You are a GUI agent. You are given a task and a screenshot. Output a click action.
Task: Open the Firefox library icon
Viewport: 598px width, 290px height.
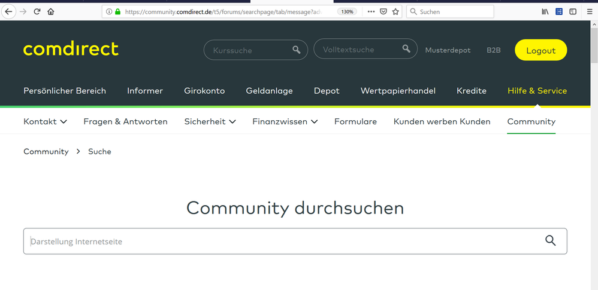point(545,11)
